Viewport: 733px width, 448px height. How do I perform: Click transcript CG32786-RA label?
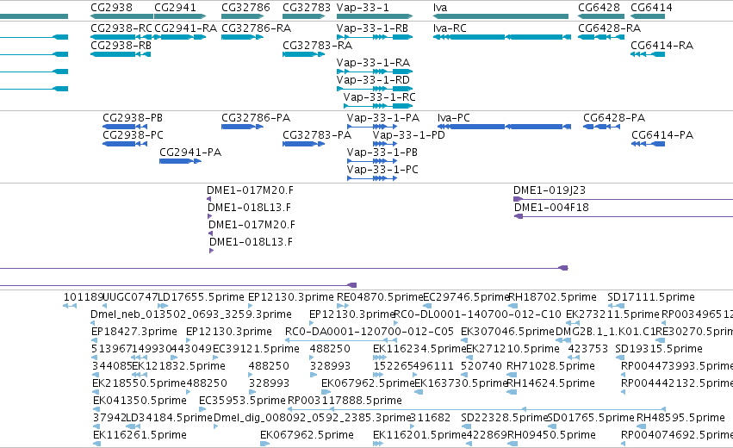pyautogui.click(x=256, y=28)
